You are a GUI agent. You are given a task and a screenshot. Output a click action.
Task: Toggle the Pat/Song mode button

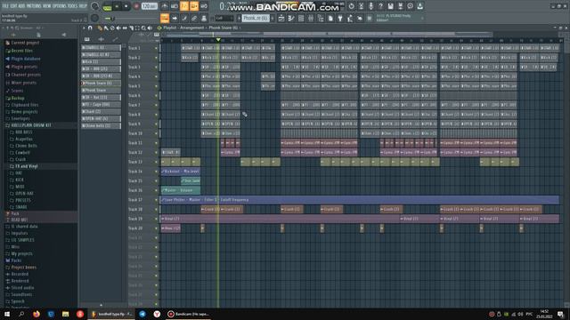107,6
